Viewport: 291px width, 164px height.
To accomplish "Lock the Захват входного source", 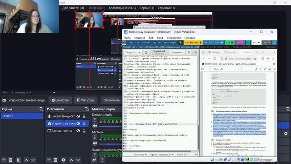I will [x=84, y=116].
